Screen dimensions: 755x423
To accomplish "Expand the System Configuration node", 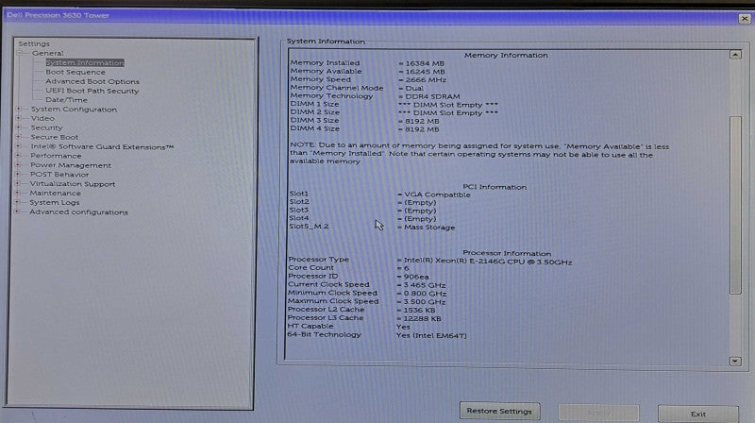I will (x=19, y=109).
